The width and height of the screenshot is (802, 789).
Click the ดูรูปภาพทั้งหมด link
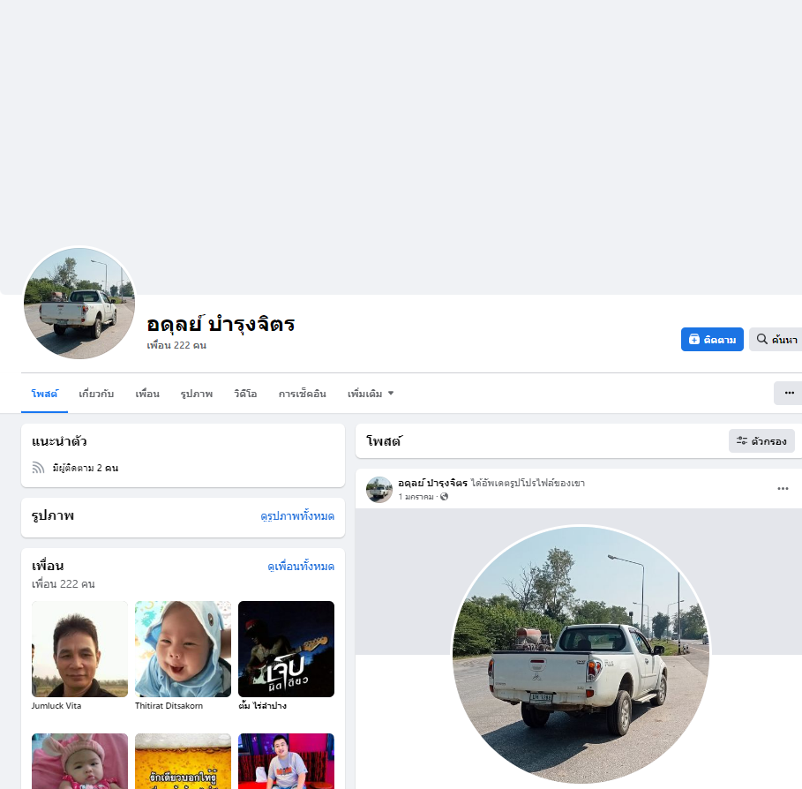(297, 516)
